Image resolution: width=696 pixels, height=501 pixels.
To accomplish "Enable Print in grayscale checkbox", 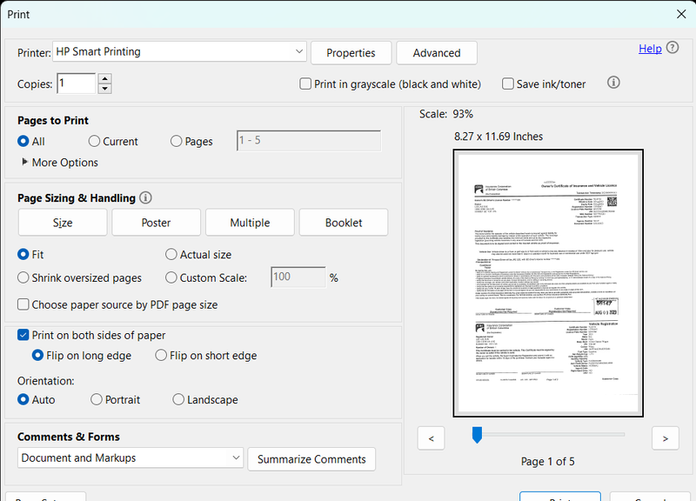I will [x=305, y=84].
